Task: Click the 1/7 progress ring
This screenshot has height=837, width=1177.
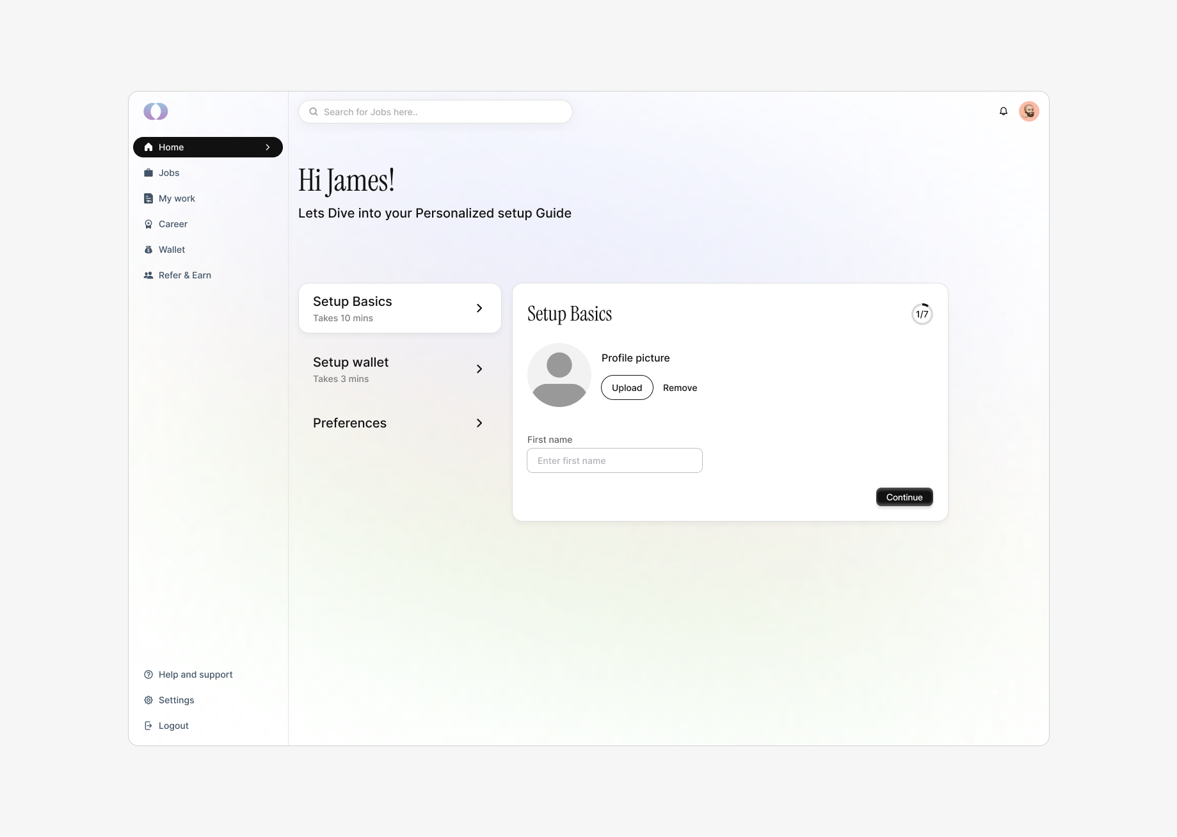Action: coord(922,314)
